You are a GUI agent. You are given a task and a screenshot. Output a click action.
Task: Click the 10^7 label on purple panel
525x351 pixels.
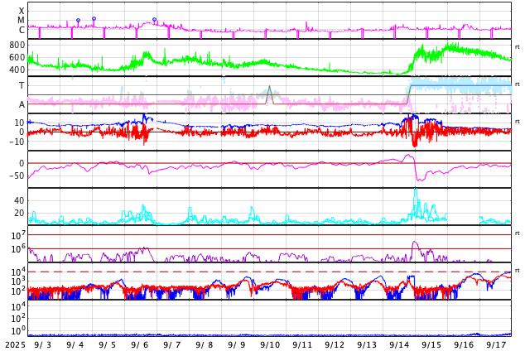tap(17, 236)
